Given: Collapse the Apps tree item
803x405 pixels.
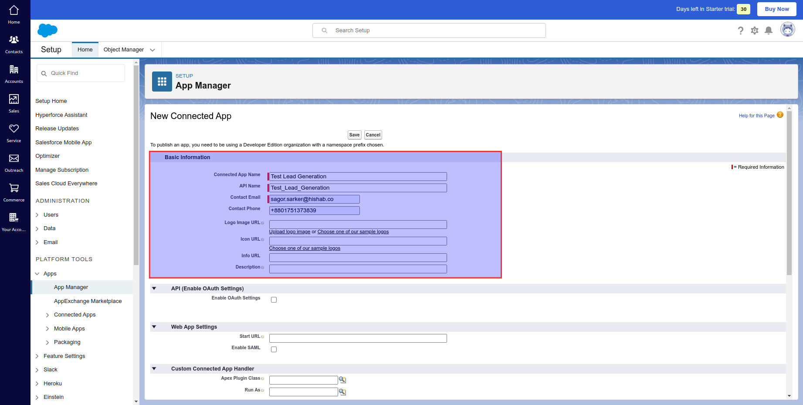Looking at the screenshot, I should click(37, 274).
